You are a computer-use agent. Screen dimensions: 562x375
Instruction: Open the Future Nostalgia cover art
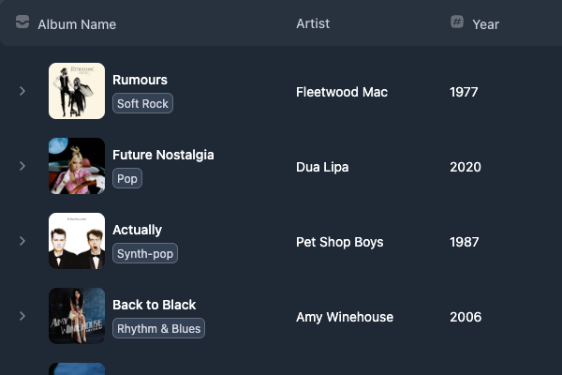[77, 166]
